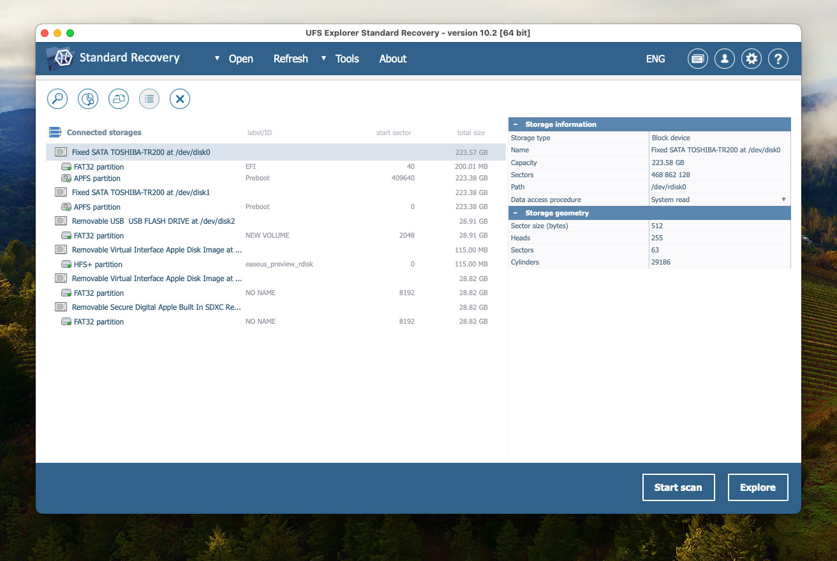Open the Open menu
837x561 pixels.
pos(241,59)
